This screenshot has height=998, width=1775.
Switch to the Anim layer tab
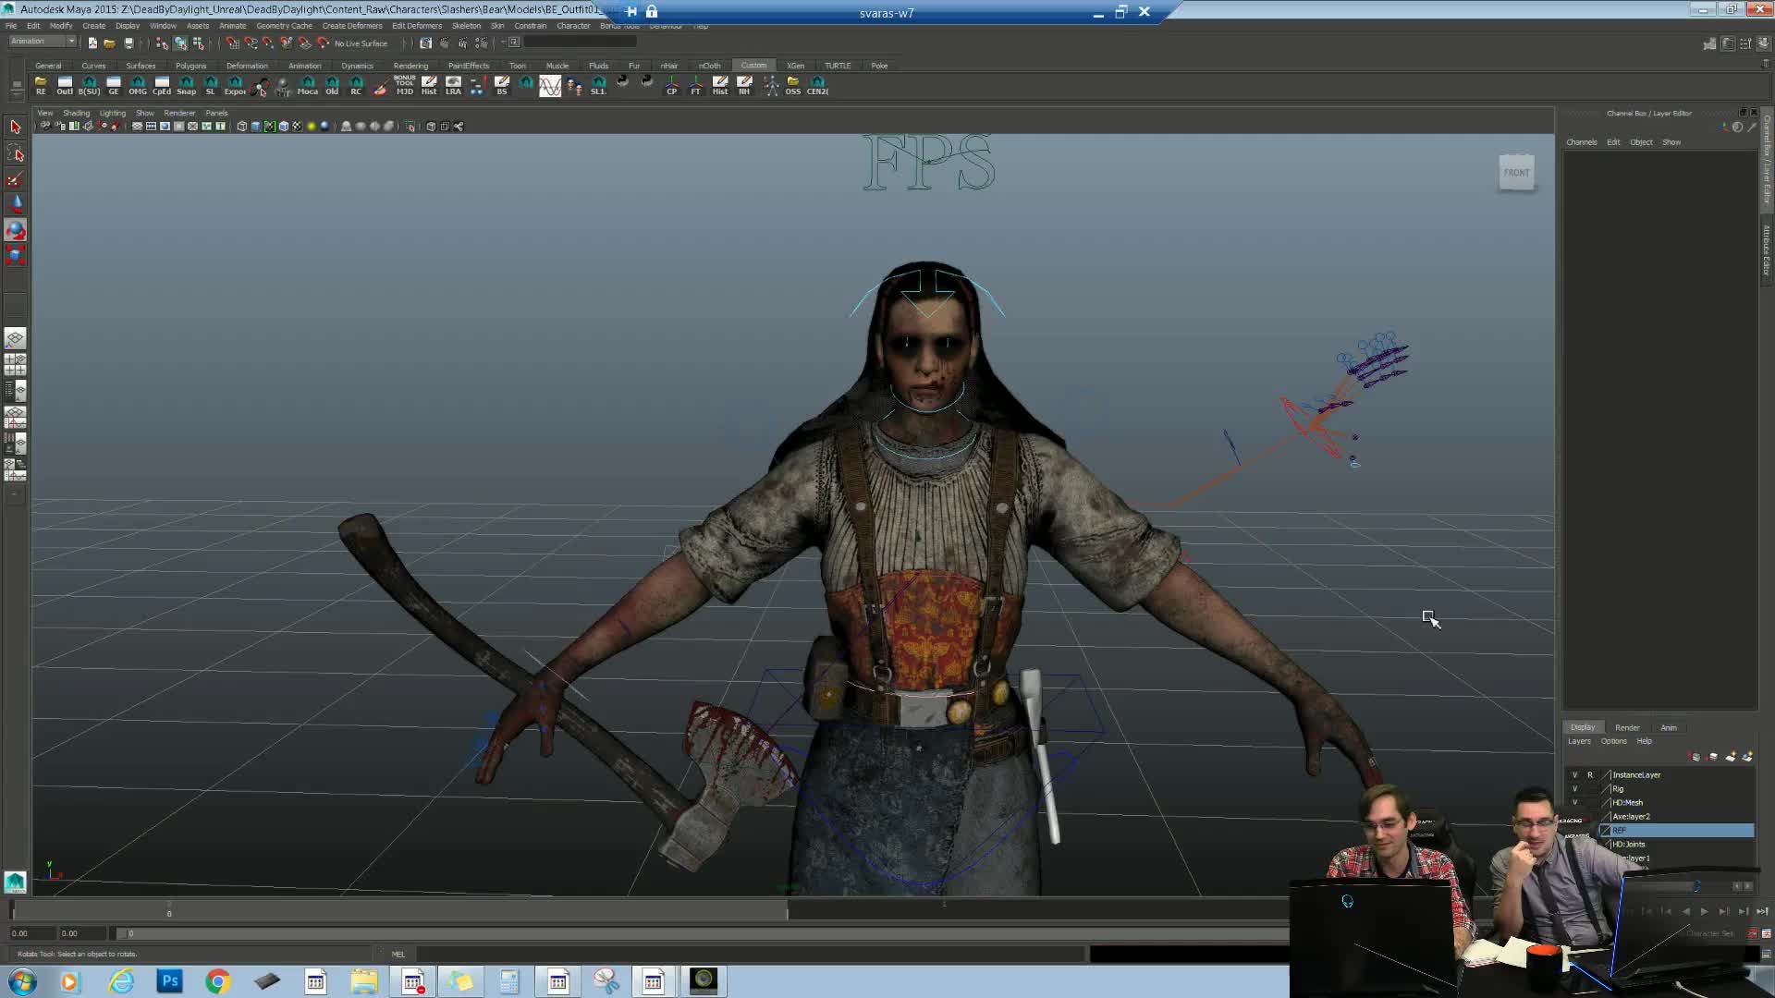click(1669, 727)
